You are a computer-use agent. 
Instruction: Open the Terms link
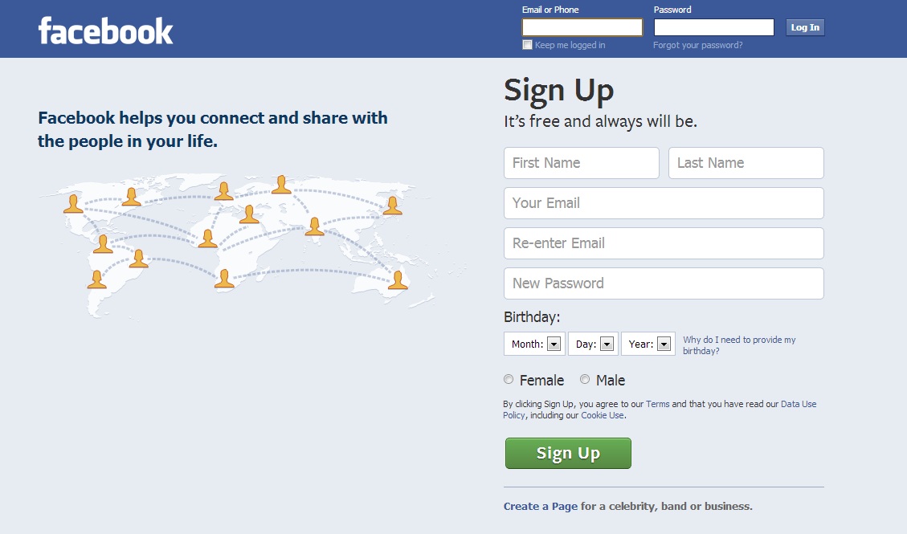pos(657,404)
